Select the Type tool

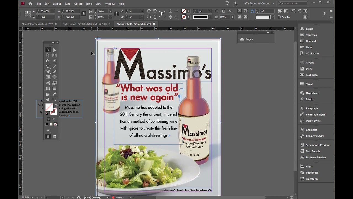pyautogui.click(x=48, y=66)
